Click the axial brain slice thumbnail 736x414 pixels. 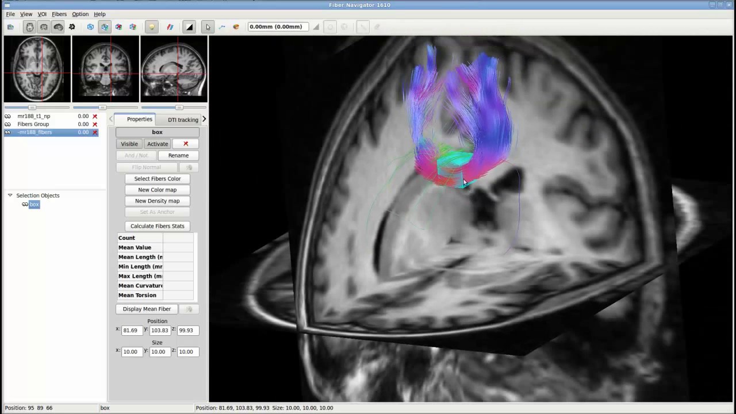click(37, 69)
